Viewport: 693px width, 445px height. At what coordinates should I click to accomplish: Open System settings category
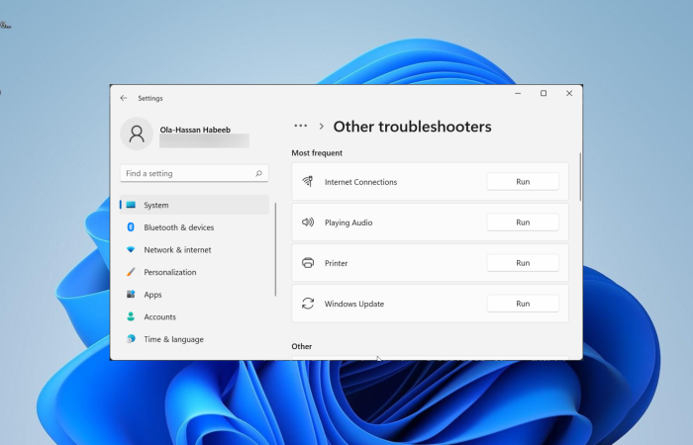194,205
